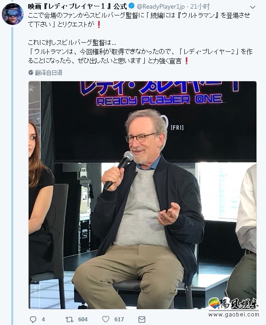Open the Spielberg press event photo

[143, 195]
